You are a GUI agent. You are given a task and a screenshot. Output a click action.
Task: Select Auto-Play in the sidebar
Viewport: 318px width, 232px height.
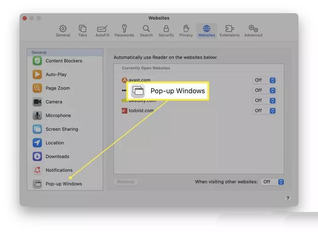[x=56, y=74]
